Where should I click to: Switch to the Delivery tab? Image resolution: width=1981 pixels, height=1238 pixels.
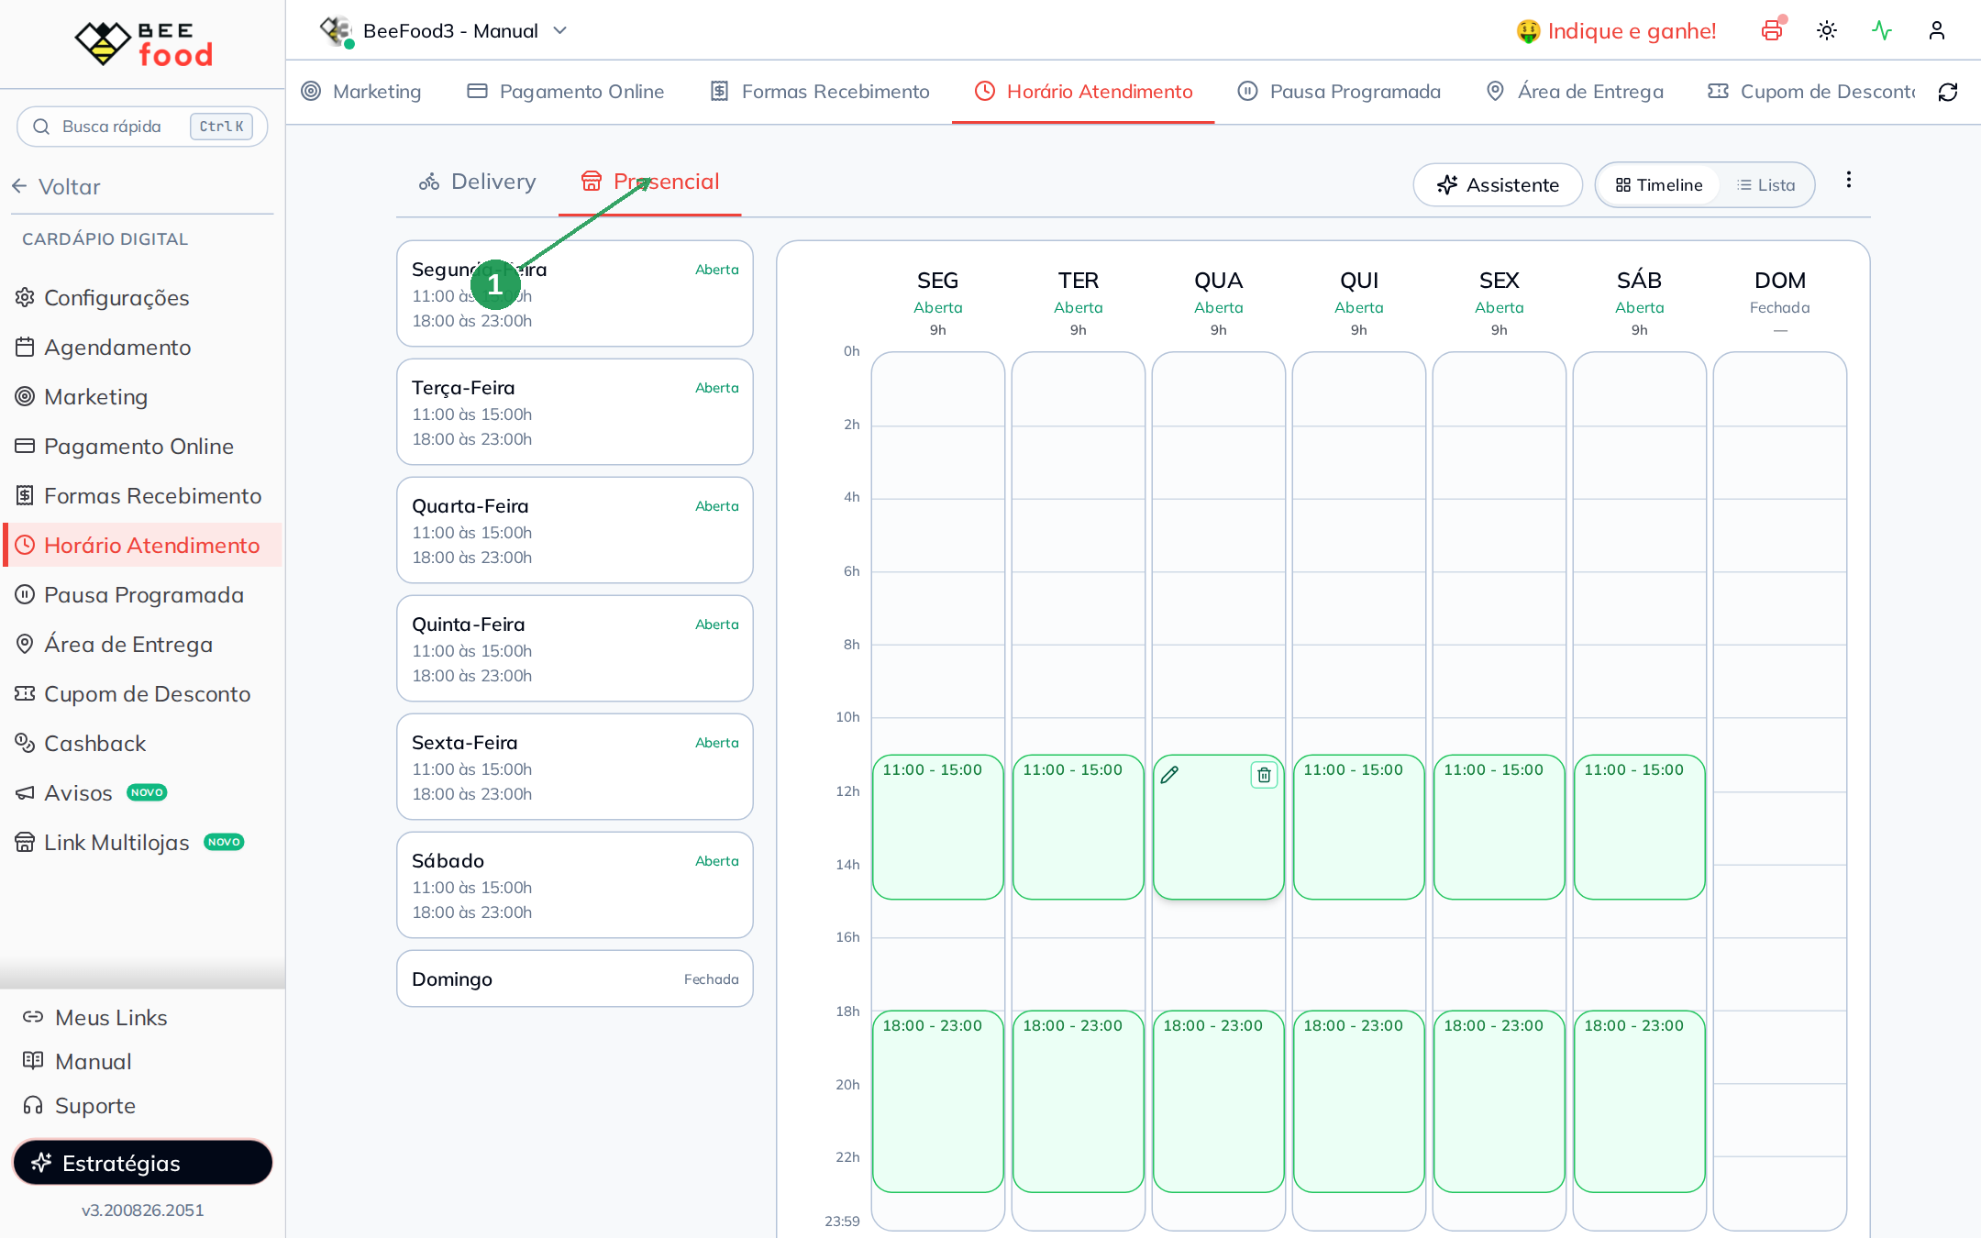pos(477,182)
